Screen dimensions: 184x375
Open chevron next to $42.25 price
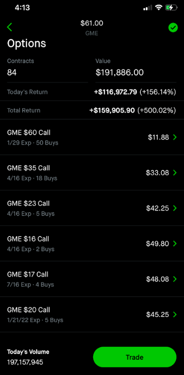[175, 208]
